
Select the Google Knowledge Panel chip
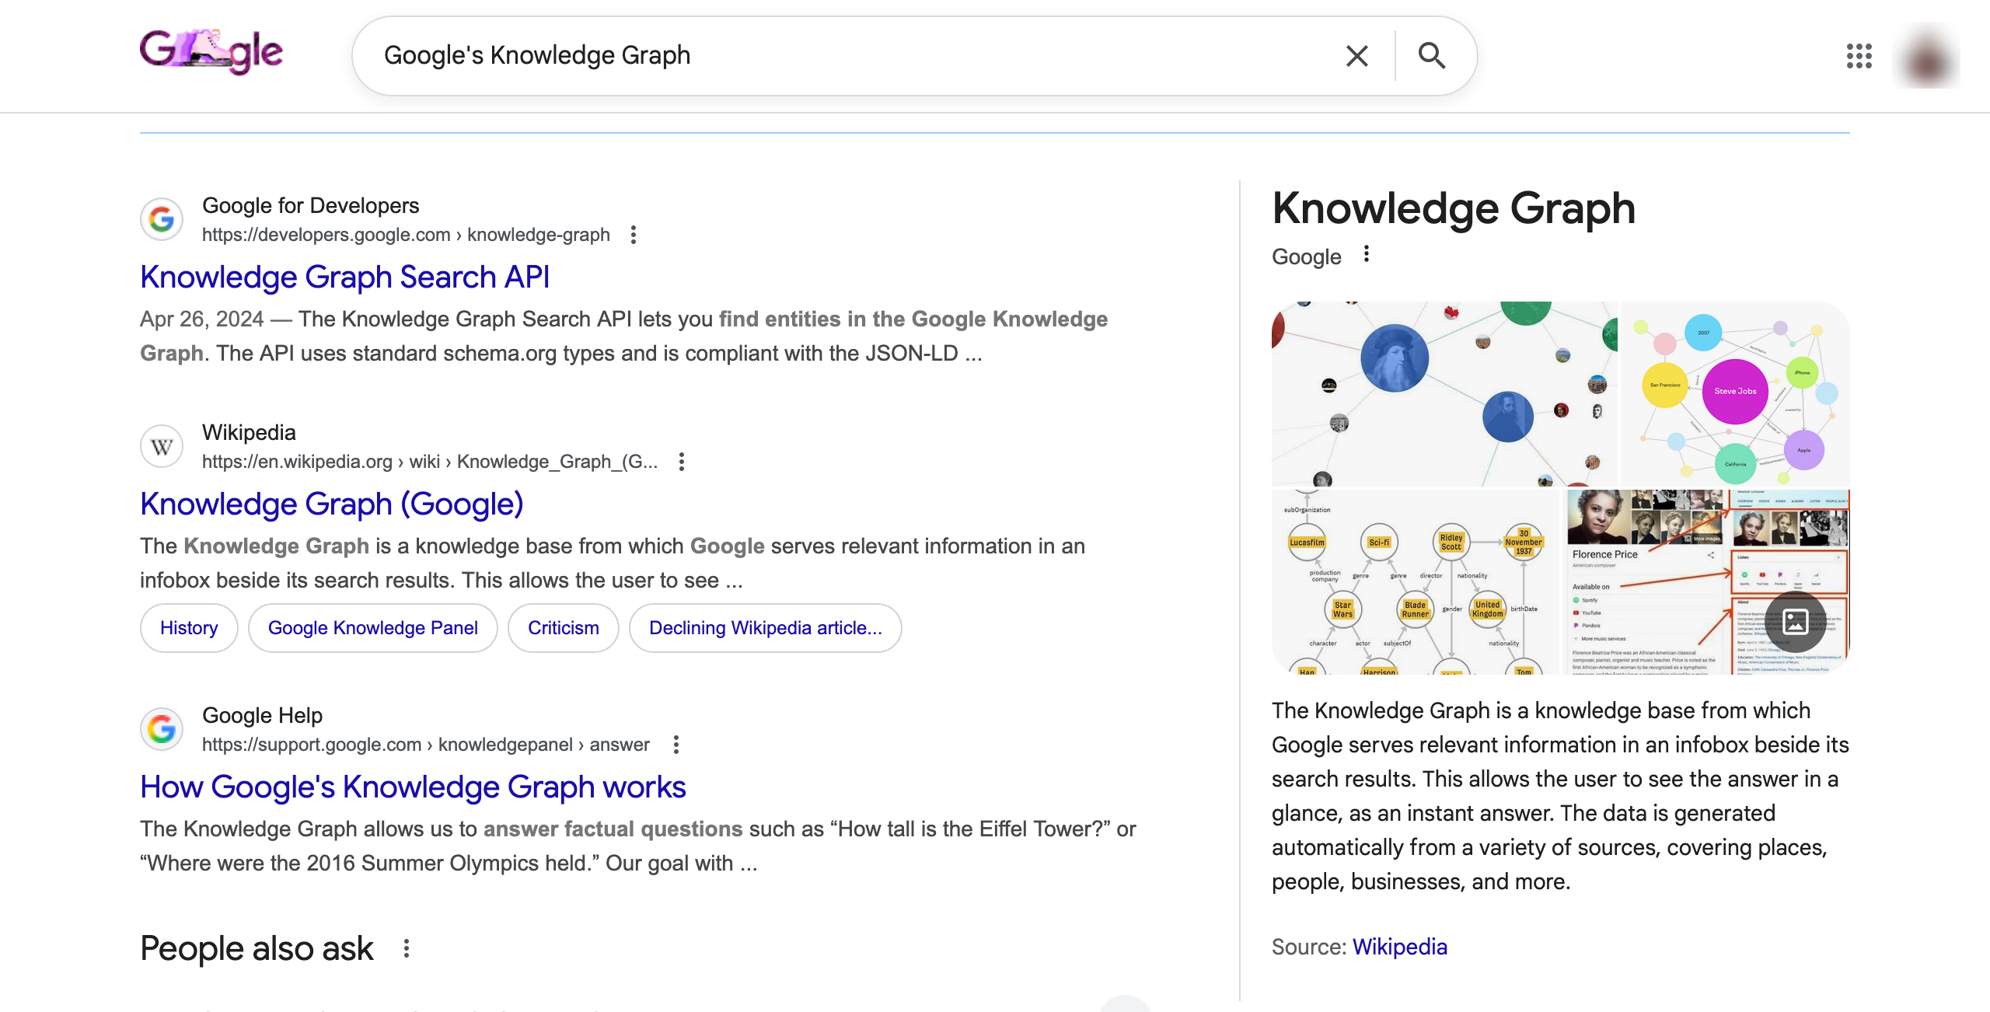[372, 627]
